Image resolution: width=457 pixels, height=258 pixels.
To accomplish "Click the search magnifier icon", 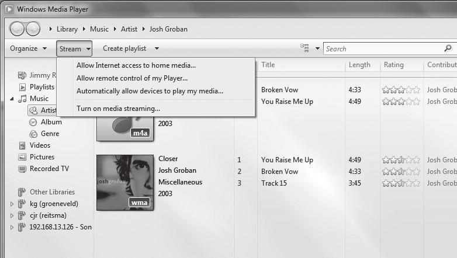I will pos(448,48).
